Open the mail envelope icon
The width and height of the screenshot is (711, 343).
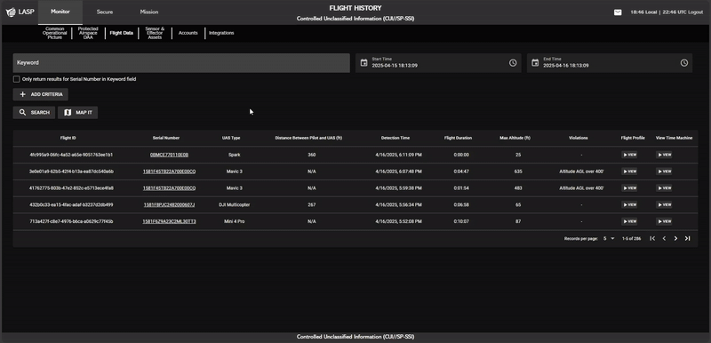click(x=618, y=12)
